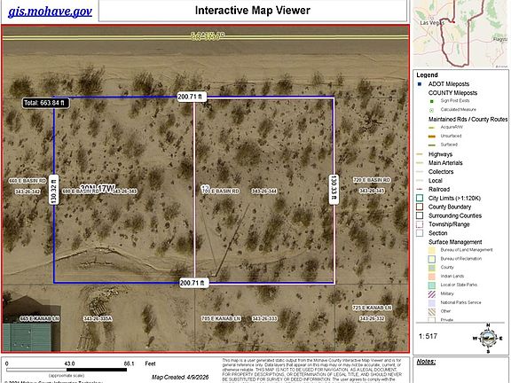This screenshot has height=383, width=511.
Task: Click the Railroad legend line symbol
Action: tap(420, 189)
